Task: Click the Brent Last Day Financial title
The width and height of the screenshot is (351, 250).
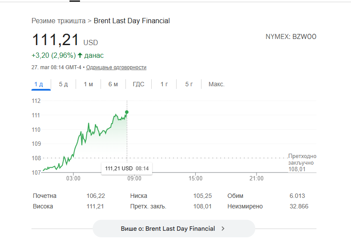Action: click(x=132, y=21)
